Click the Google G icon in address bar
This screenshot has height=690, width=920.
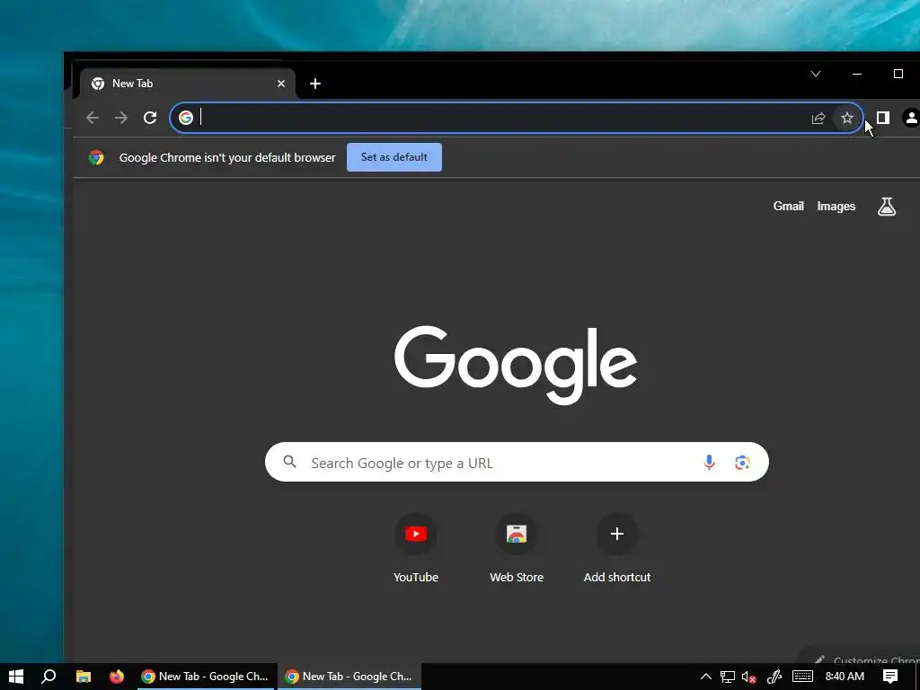[x=186, y=118]
